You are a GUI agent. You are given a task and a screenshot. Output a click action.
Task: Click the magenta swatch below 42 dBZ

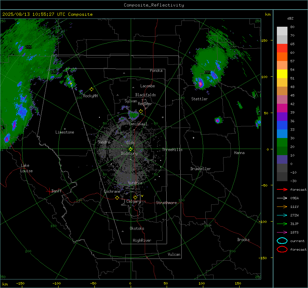point(282,108)
